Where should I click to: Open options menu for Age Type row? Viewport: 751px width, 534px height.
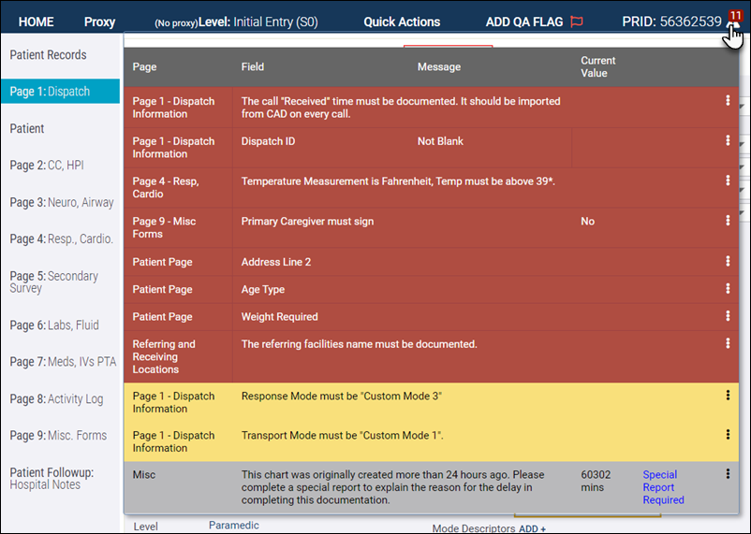[x=728, y=289]
